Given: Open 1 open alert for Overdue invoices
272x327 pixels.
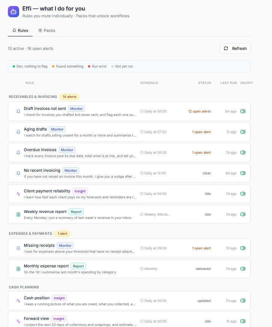Looking at the screenshot, I should coord(201,153).
